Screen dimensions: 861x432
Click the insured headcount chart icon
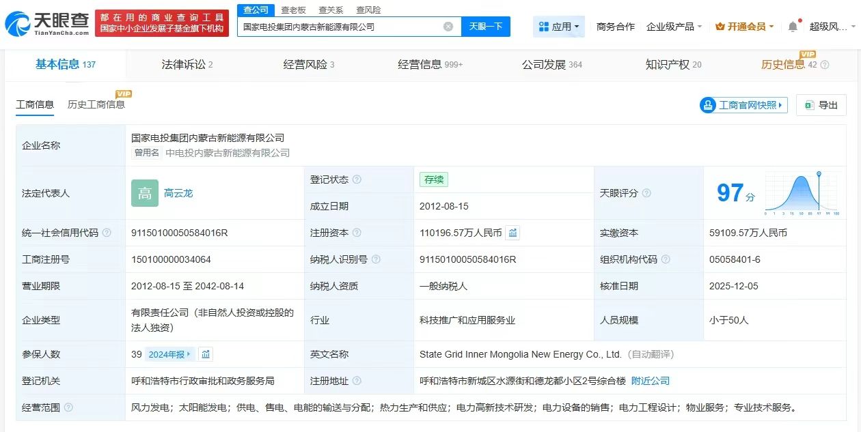pos(206,354)
